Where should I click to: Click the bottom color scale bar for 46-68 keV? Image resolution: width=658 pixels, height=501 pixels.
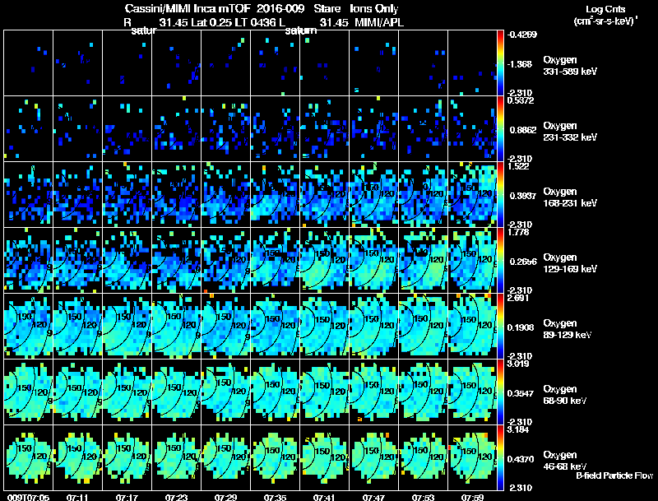pos(500,457)
